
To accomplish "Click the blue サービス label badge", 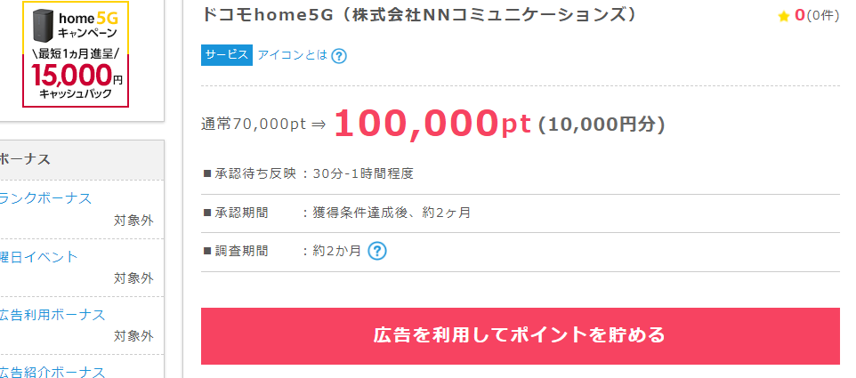I will 227,55.
